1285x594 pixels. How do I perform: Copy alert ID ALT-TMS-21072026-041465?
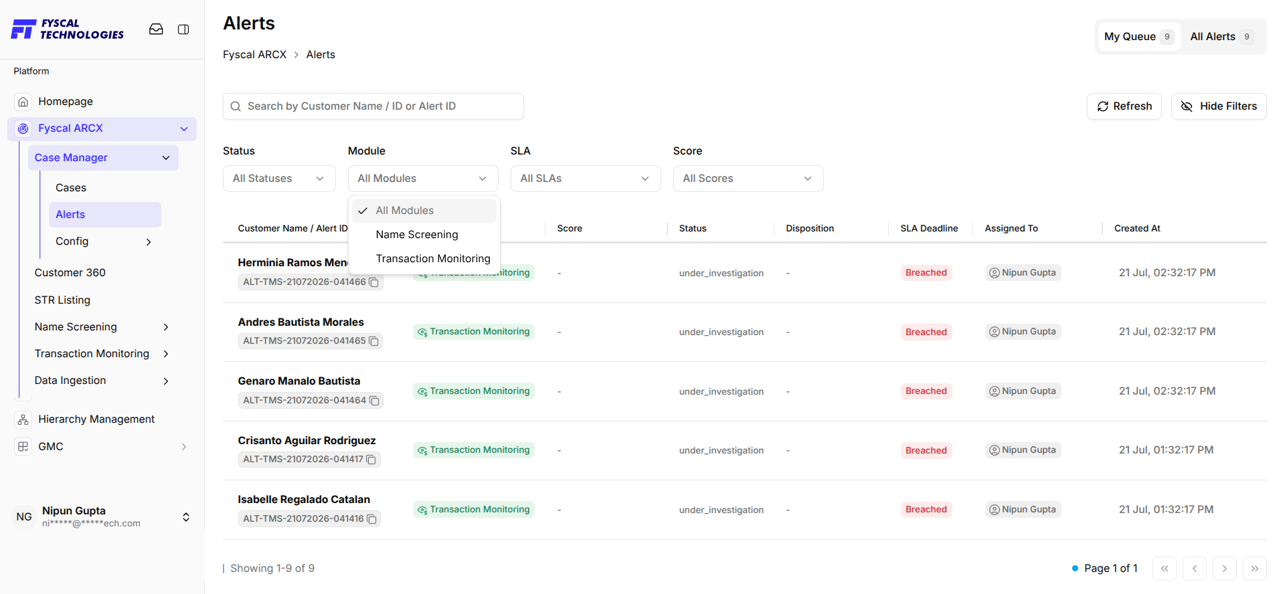[x=374, y=341]
